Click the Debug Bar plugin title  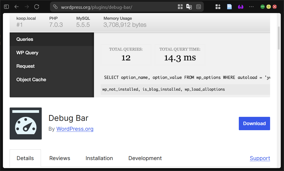(68, 118)
